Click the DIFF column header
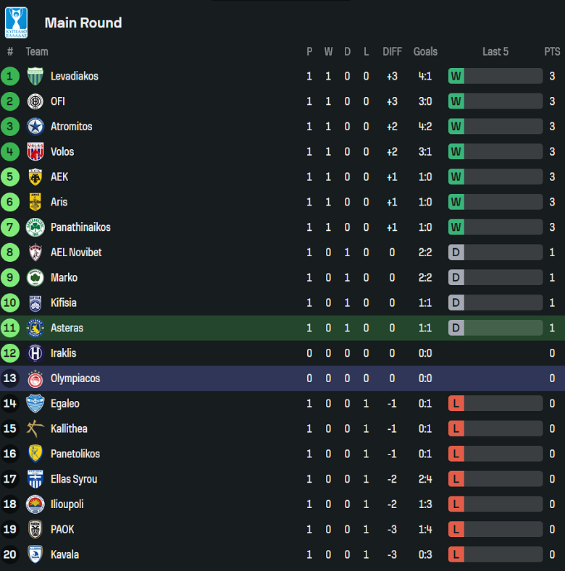The height and width of the screenshot is (571, 565). (392, 51)
